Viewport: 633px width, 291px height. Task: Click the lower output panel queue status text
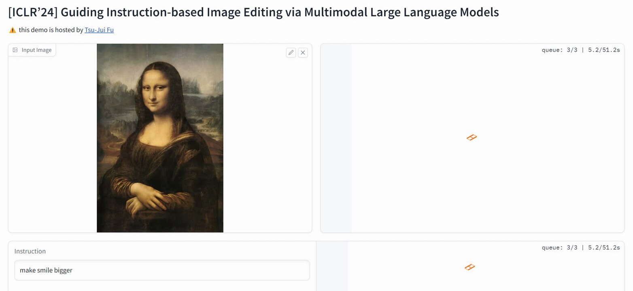pyautogui.click(x=581, y=248)
